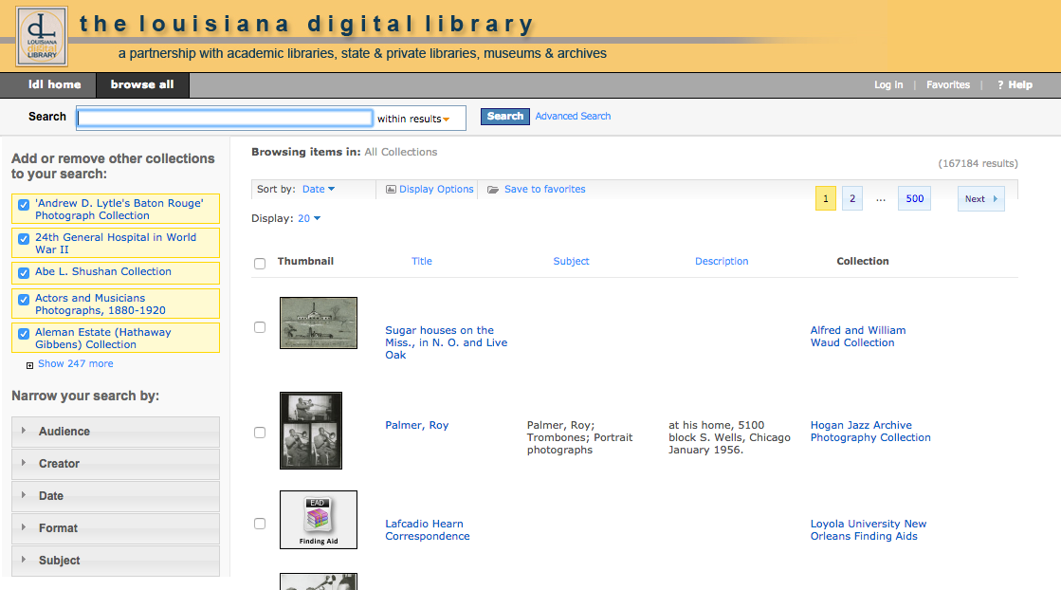Open Actors and Musicians Photographs, 1880-1920 link
This screenshot has width=1061, height=590.
point(101,304)
